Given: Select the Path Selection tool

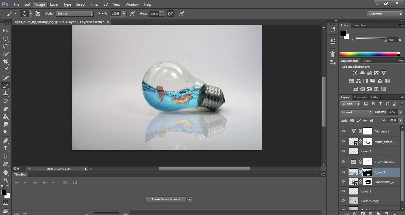Looking at the screenshot, I should [6, 156].
